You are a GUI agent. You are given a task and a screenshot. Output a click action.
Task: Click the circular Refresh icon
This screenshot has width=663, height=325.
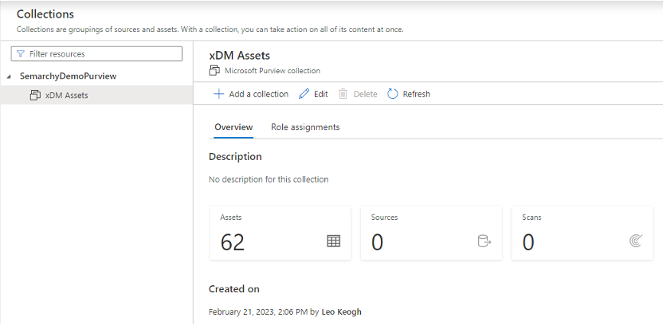(393, 94)
